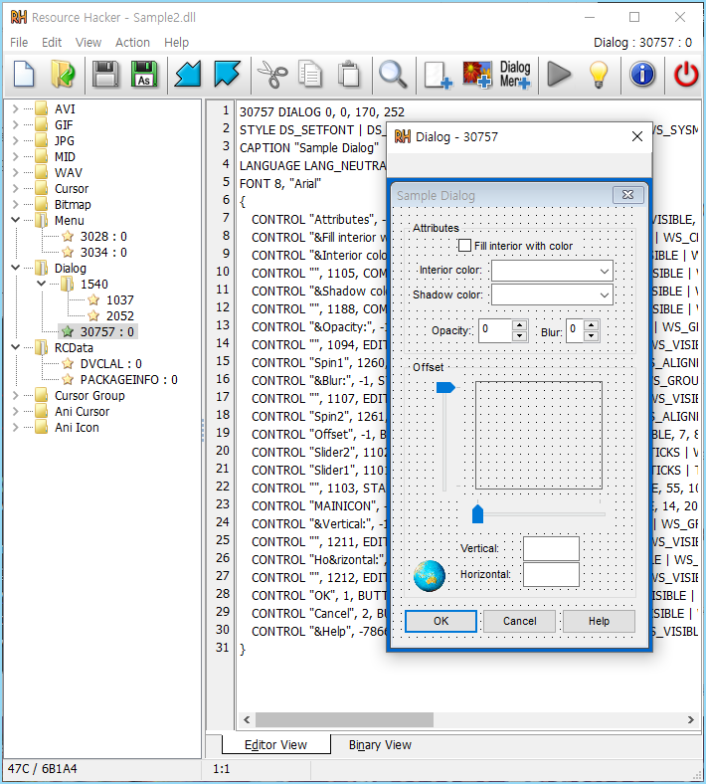Save with the floppy disk icon

[105, 74]
